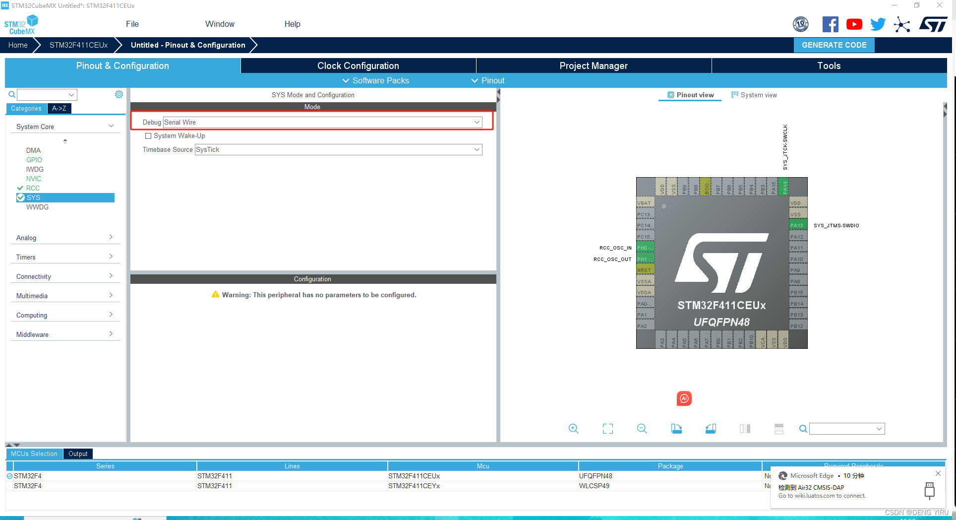This screenshot has height=520, width=956.
Task: Zoom in on the pinout view
Action: pyautogui.click(x=574, y=428)
